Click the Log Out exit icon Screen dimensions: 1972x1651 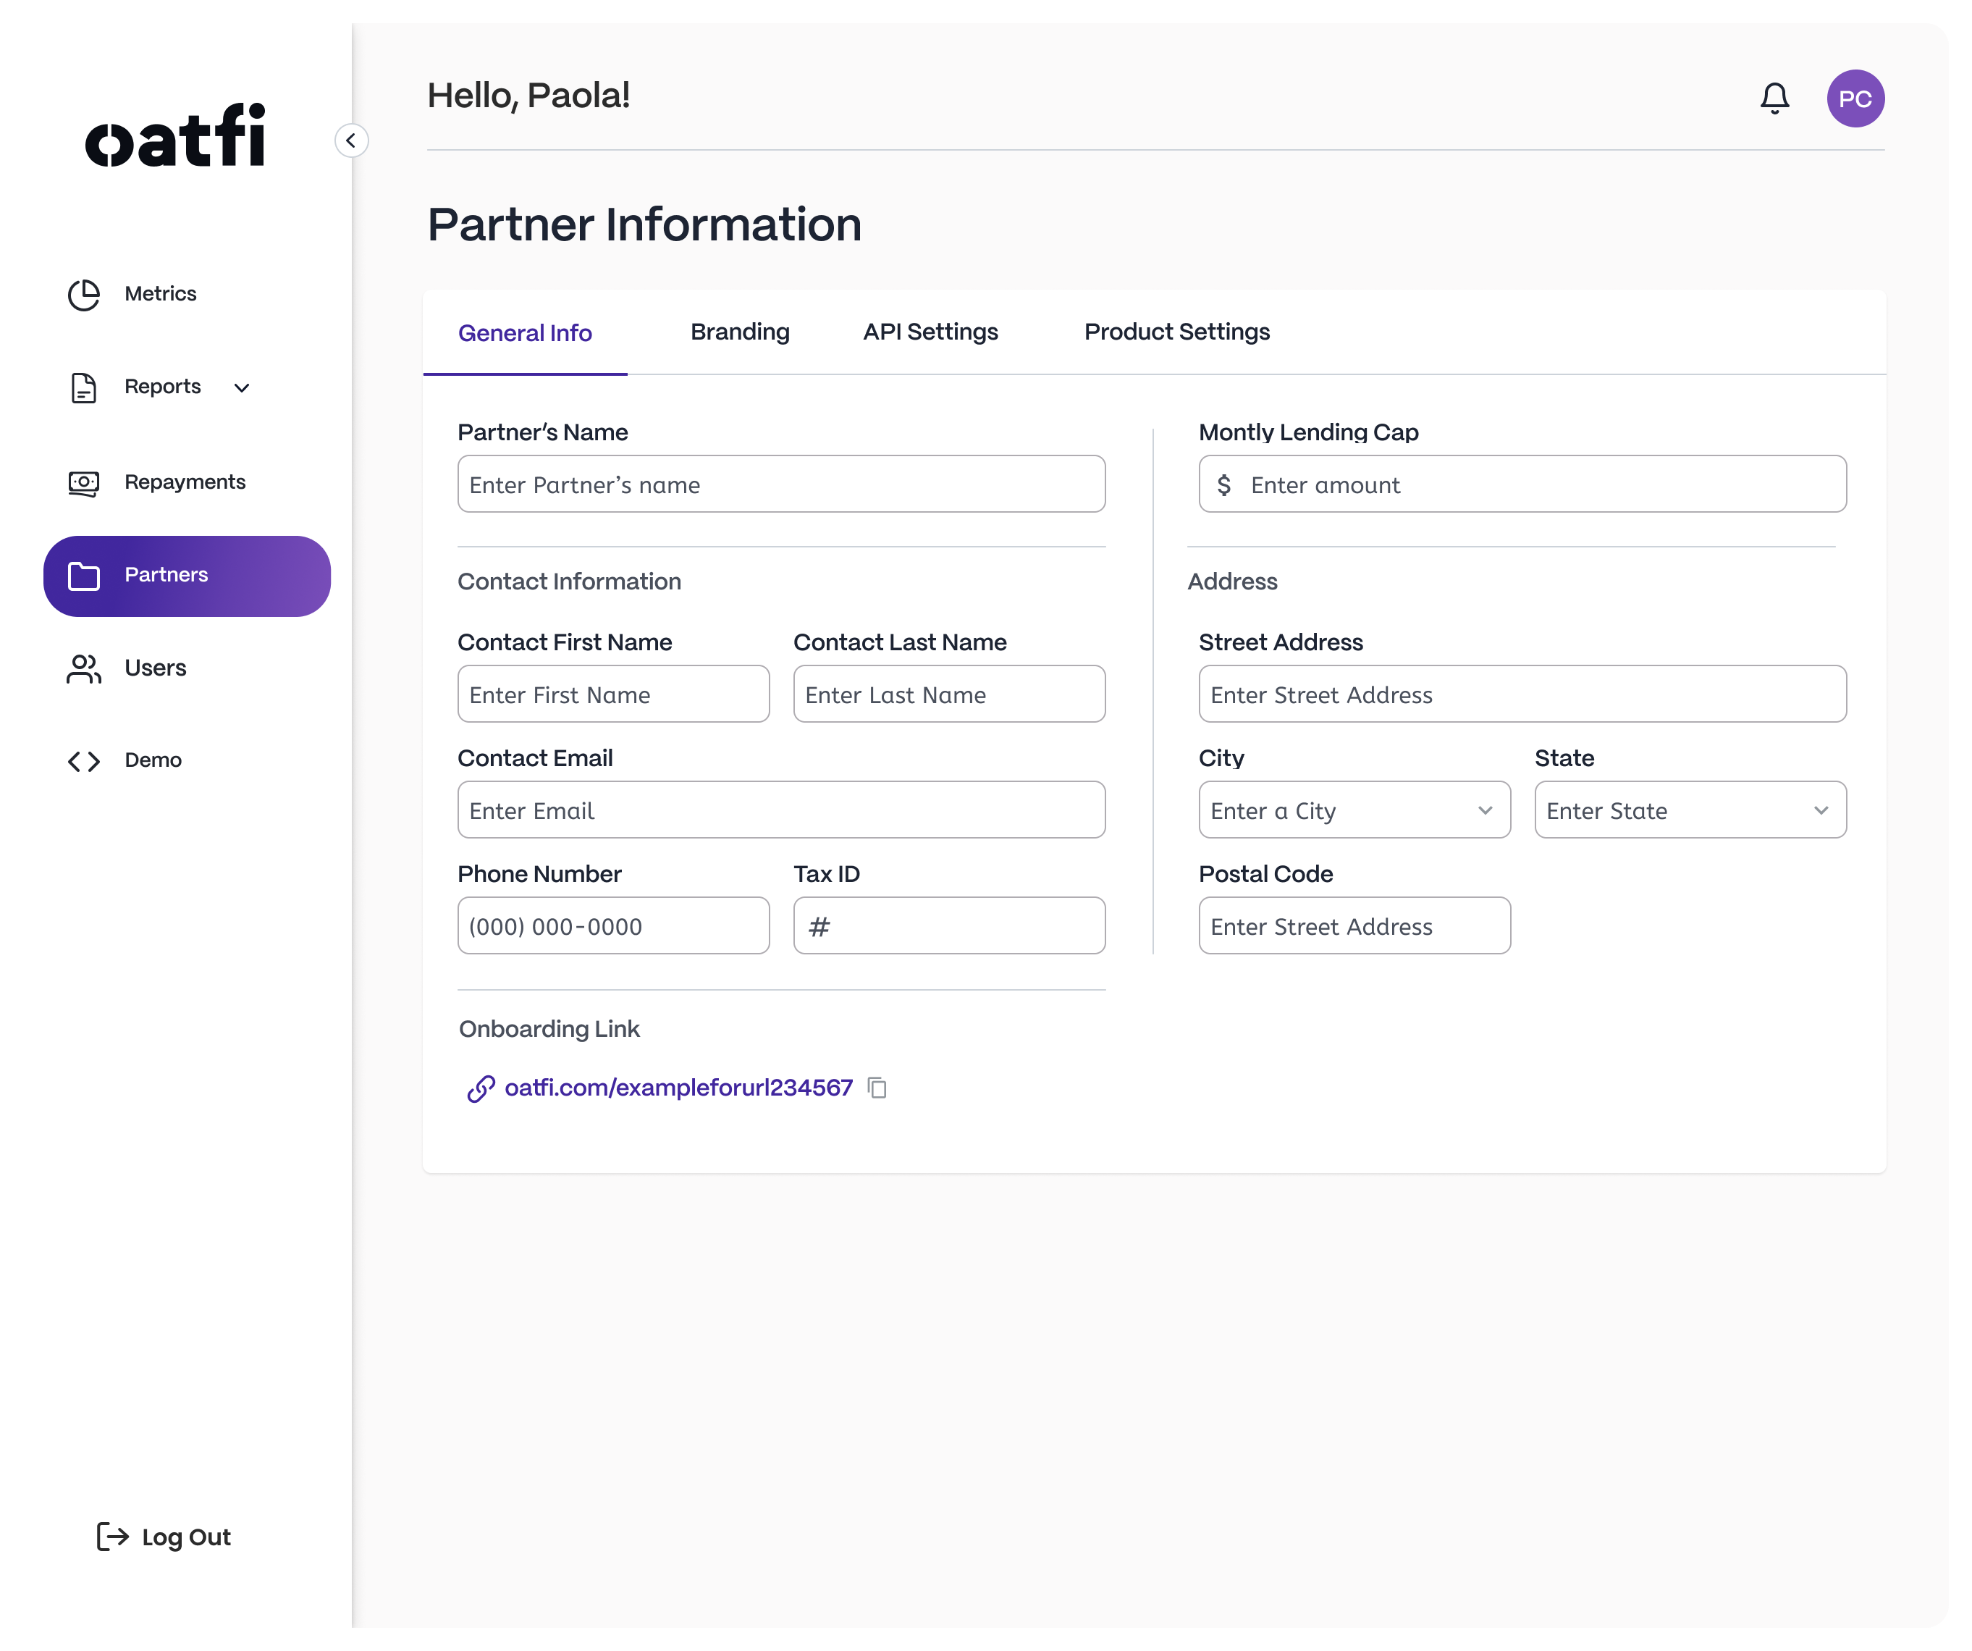point(113,1537)
